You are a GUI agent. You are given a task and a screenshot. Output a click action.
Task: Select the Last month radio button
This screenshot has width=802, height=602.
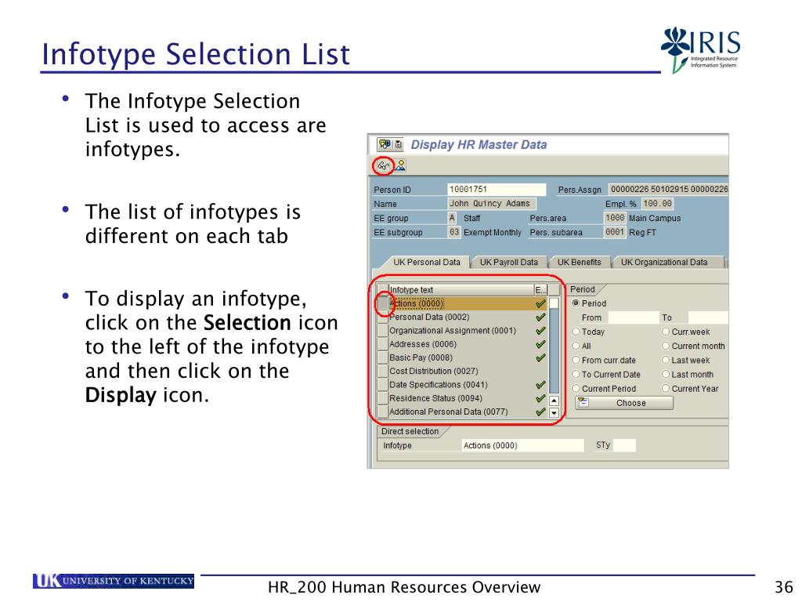coord(666,375)
